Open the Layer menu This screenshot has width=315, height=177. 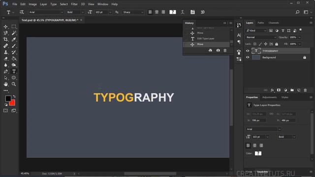(x=43, y=4)
